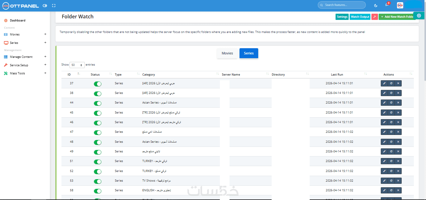
Task: Toggle status switch for ID 49
Action: [x=98, y=152]
